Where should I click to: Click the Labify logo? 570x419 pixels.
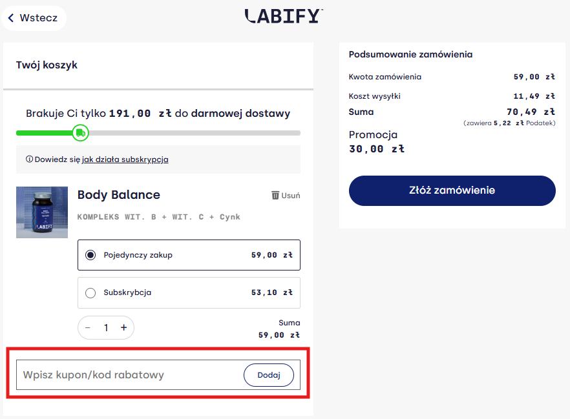(x=284, y=16)
